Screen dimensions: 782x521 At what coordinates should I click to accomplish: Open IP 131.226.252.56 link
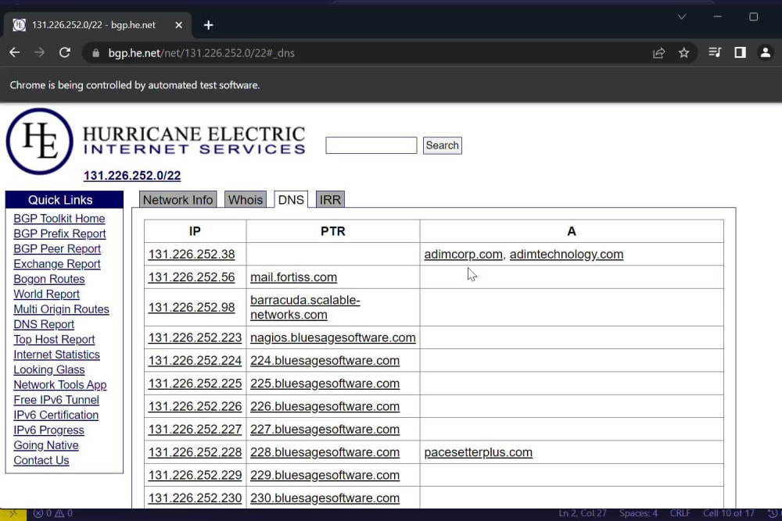tap(192, 277)
